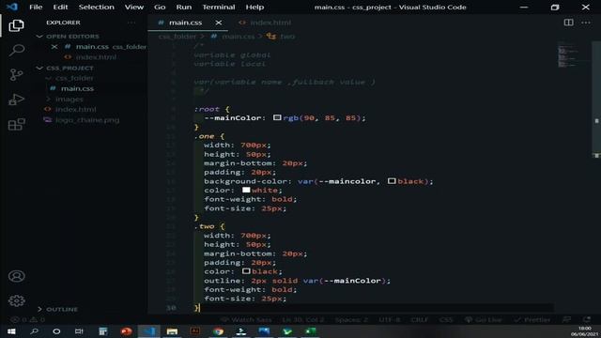This screenshot has width=601, height=338.
Task: Click the taskbar clock and date
Action: pyautogui.click(x=584, y=331)
